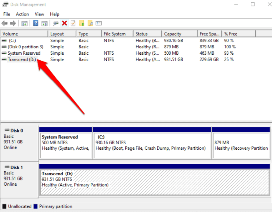Select Transcend (D:) in the volume list
This screenshot has width=272, height=212.
tap(22, 59)
